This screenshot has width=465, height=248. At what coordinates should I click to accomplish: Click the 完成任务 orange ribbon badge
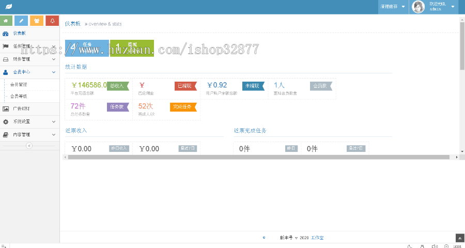[x=183, y=107]
